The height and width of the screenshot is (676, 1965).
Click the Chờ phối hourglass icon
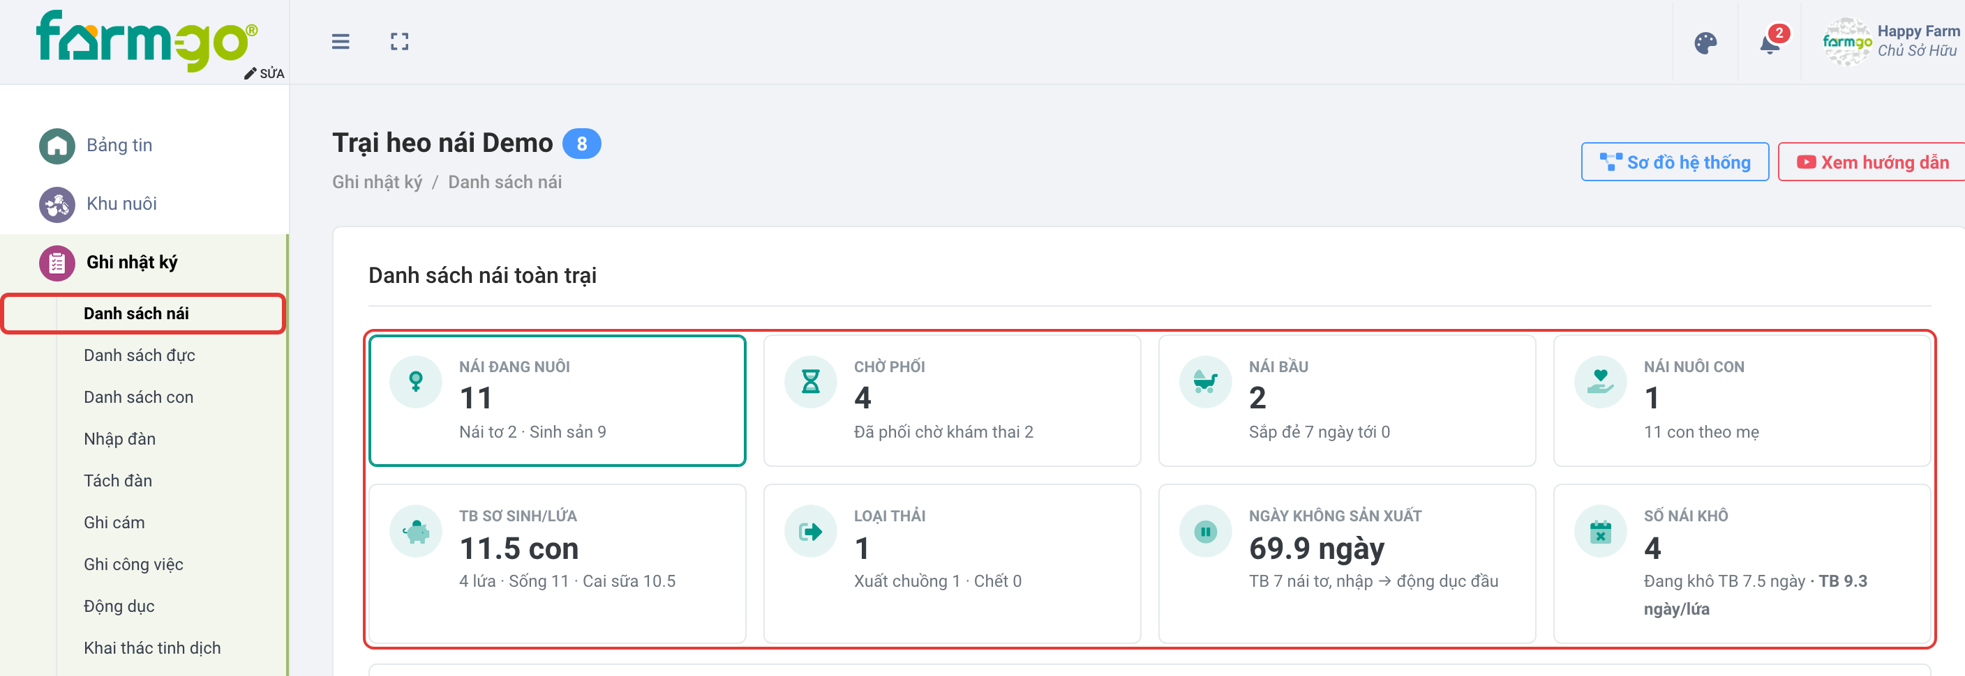click(811, 381)
